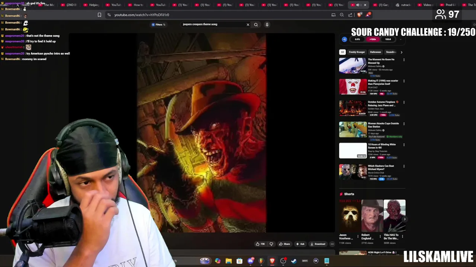Open '10 Hours of Blinding White Screen' title
The height and width of the screenshot is (267, 476).
(382, 146)
